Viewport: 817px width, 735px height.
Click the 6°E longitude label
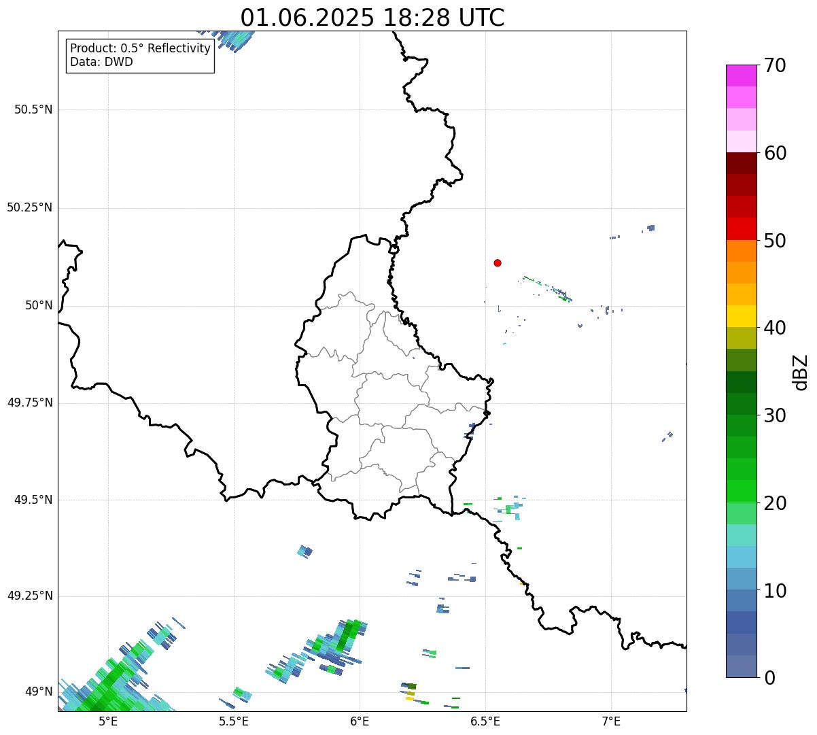(360, 721)
